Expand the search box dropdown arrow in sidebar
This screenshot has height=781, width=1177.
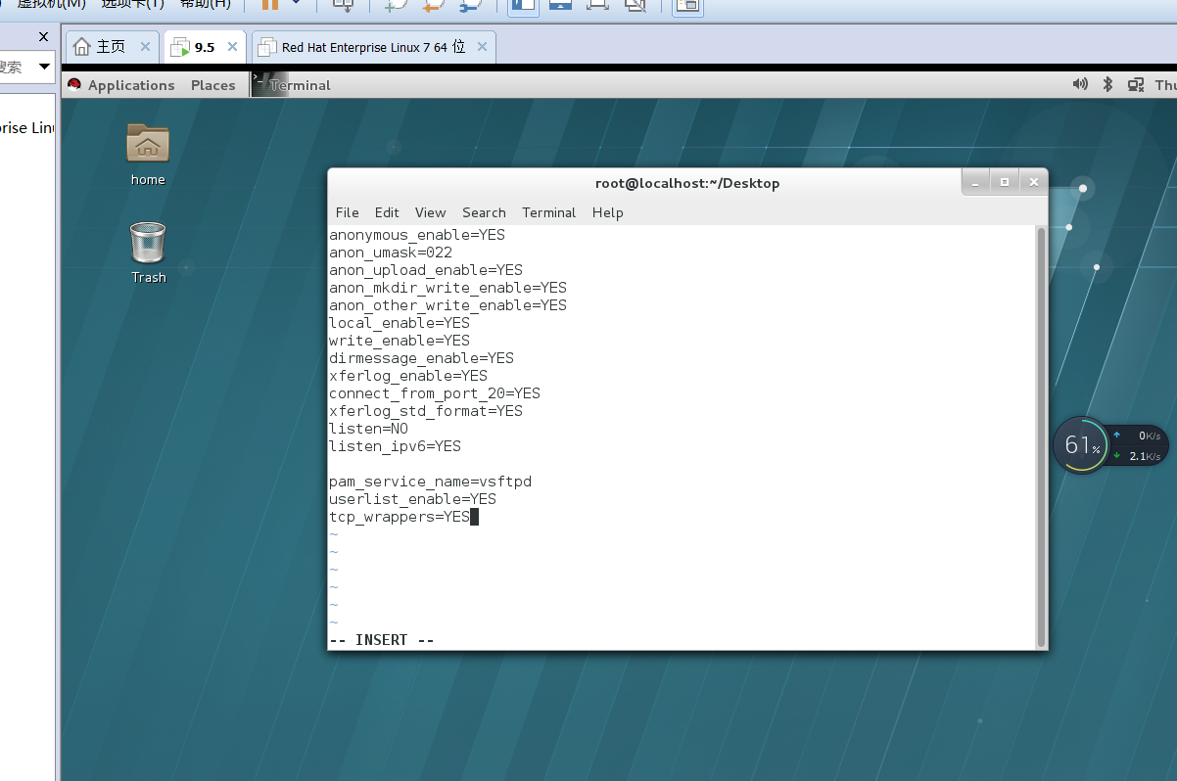click(x=44, y=67)
